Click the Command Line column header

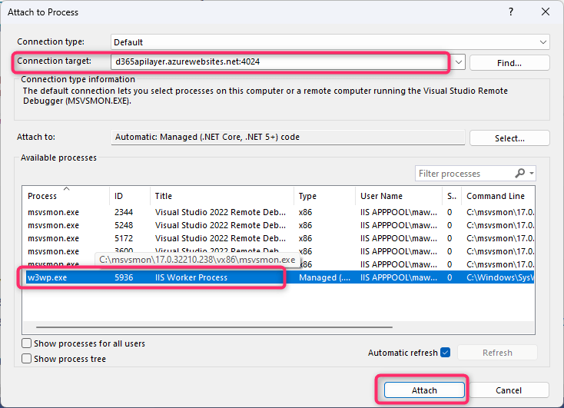pyautogui.click(x=496, y=196)
